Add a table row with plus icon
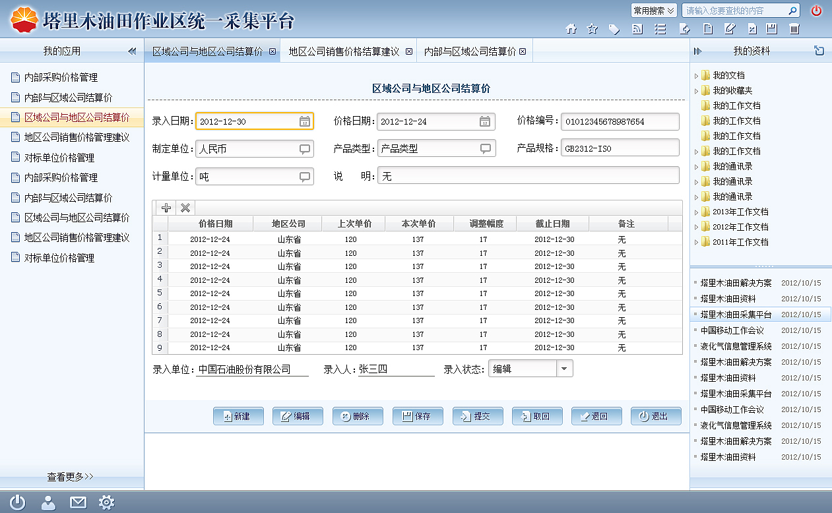This screenshot has width=832, height=513. 166,208
